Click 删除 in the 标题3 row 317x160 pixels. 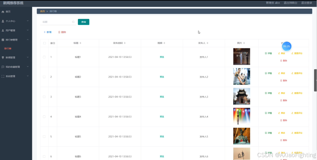coord(284,100)
